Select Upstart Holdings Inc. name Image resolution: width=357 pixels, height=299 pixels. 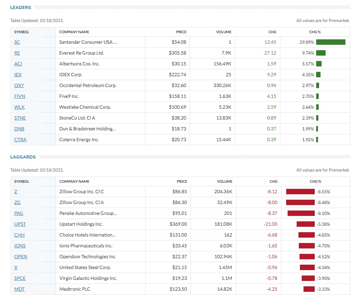tap(81, 224)
